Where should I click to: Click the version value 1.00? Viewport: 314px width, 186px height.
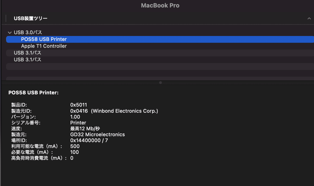(x=75, y=117)
